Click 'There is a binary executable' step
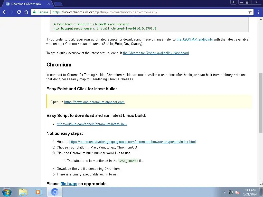The image size is (263, 197). click(87, 174)
